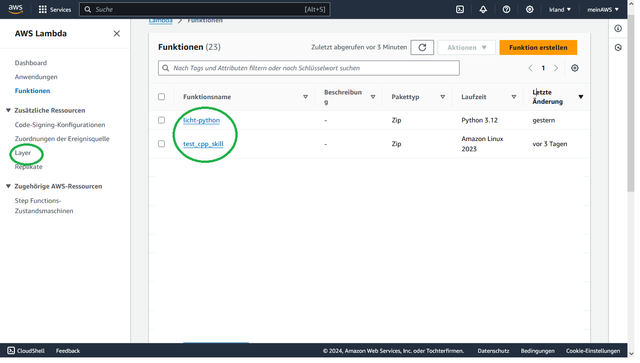The image size is (640, 363).
Task: Sort by Laufzeit column arrow
Action: tap(514, 97)
